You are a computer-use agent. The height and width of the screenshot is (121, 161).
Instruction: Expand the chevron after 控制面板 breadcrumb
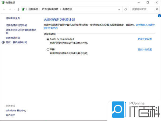pos(40,9)
